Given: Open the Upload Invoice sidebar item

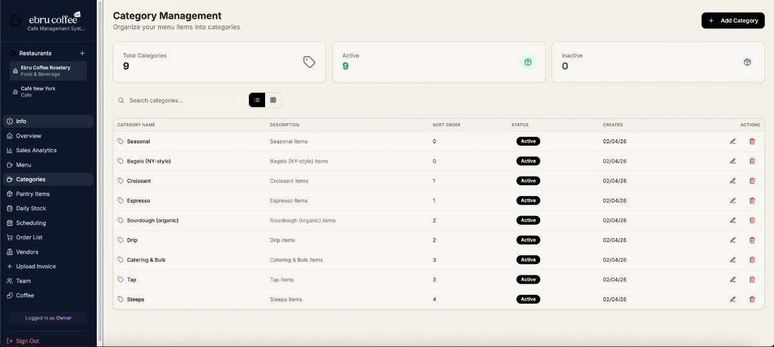Looking at the screenshot, I should 35,266.
